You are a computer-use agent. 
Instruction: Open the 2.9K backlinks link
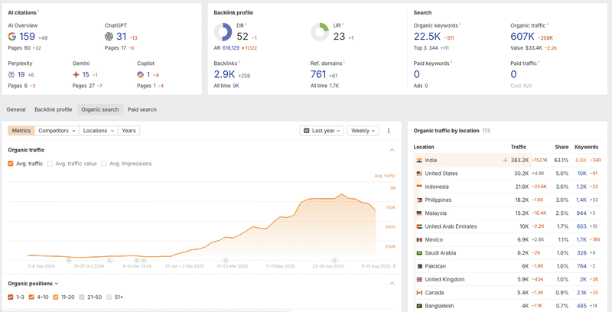coord(224,74)
